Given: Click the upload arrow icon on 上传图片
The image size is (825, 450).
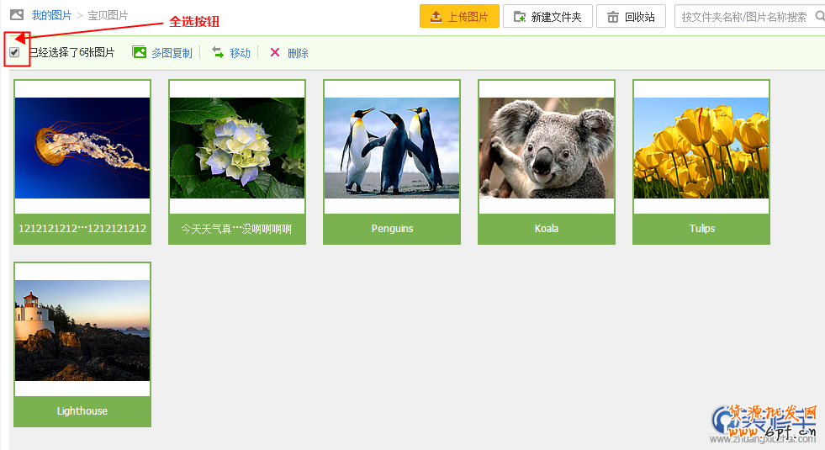Looking at the screenshot, I should pyautogui.click(x=436, y=17).
